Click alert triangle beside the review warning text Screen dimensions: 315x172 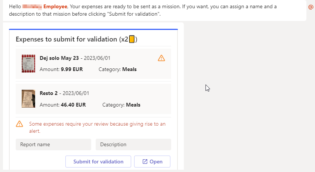click(19, 124)
